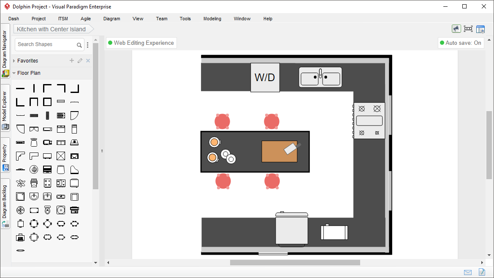Edit Favorites with the pencil icon

coord(80,60)
